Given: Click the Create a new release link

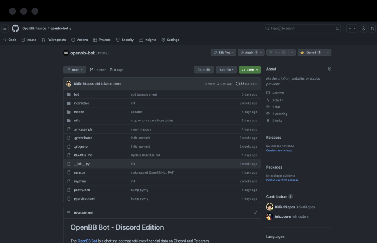Looking at the screenshot, I should [279, 150].
